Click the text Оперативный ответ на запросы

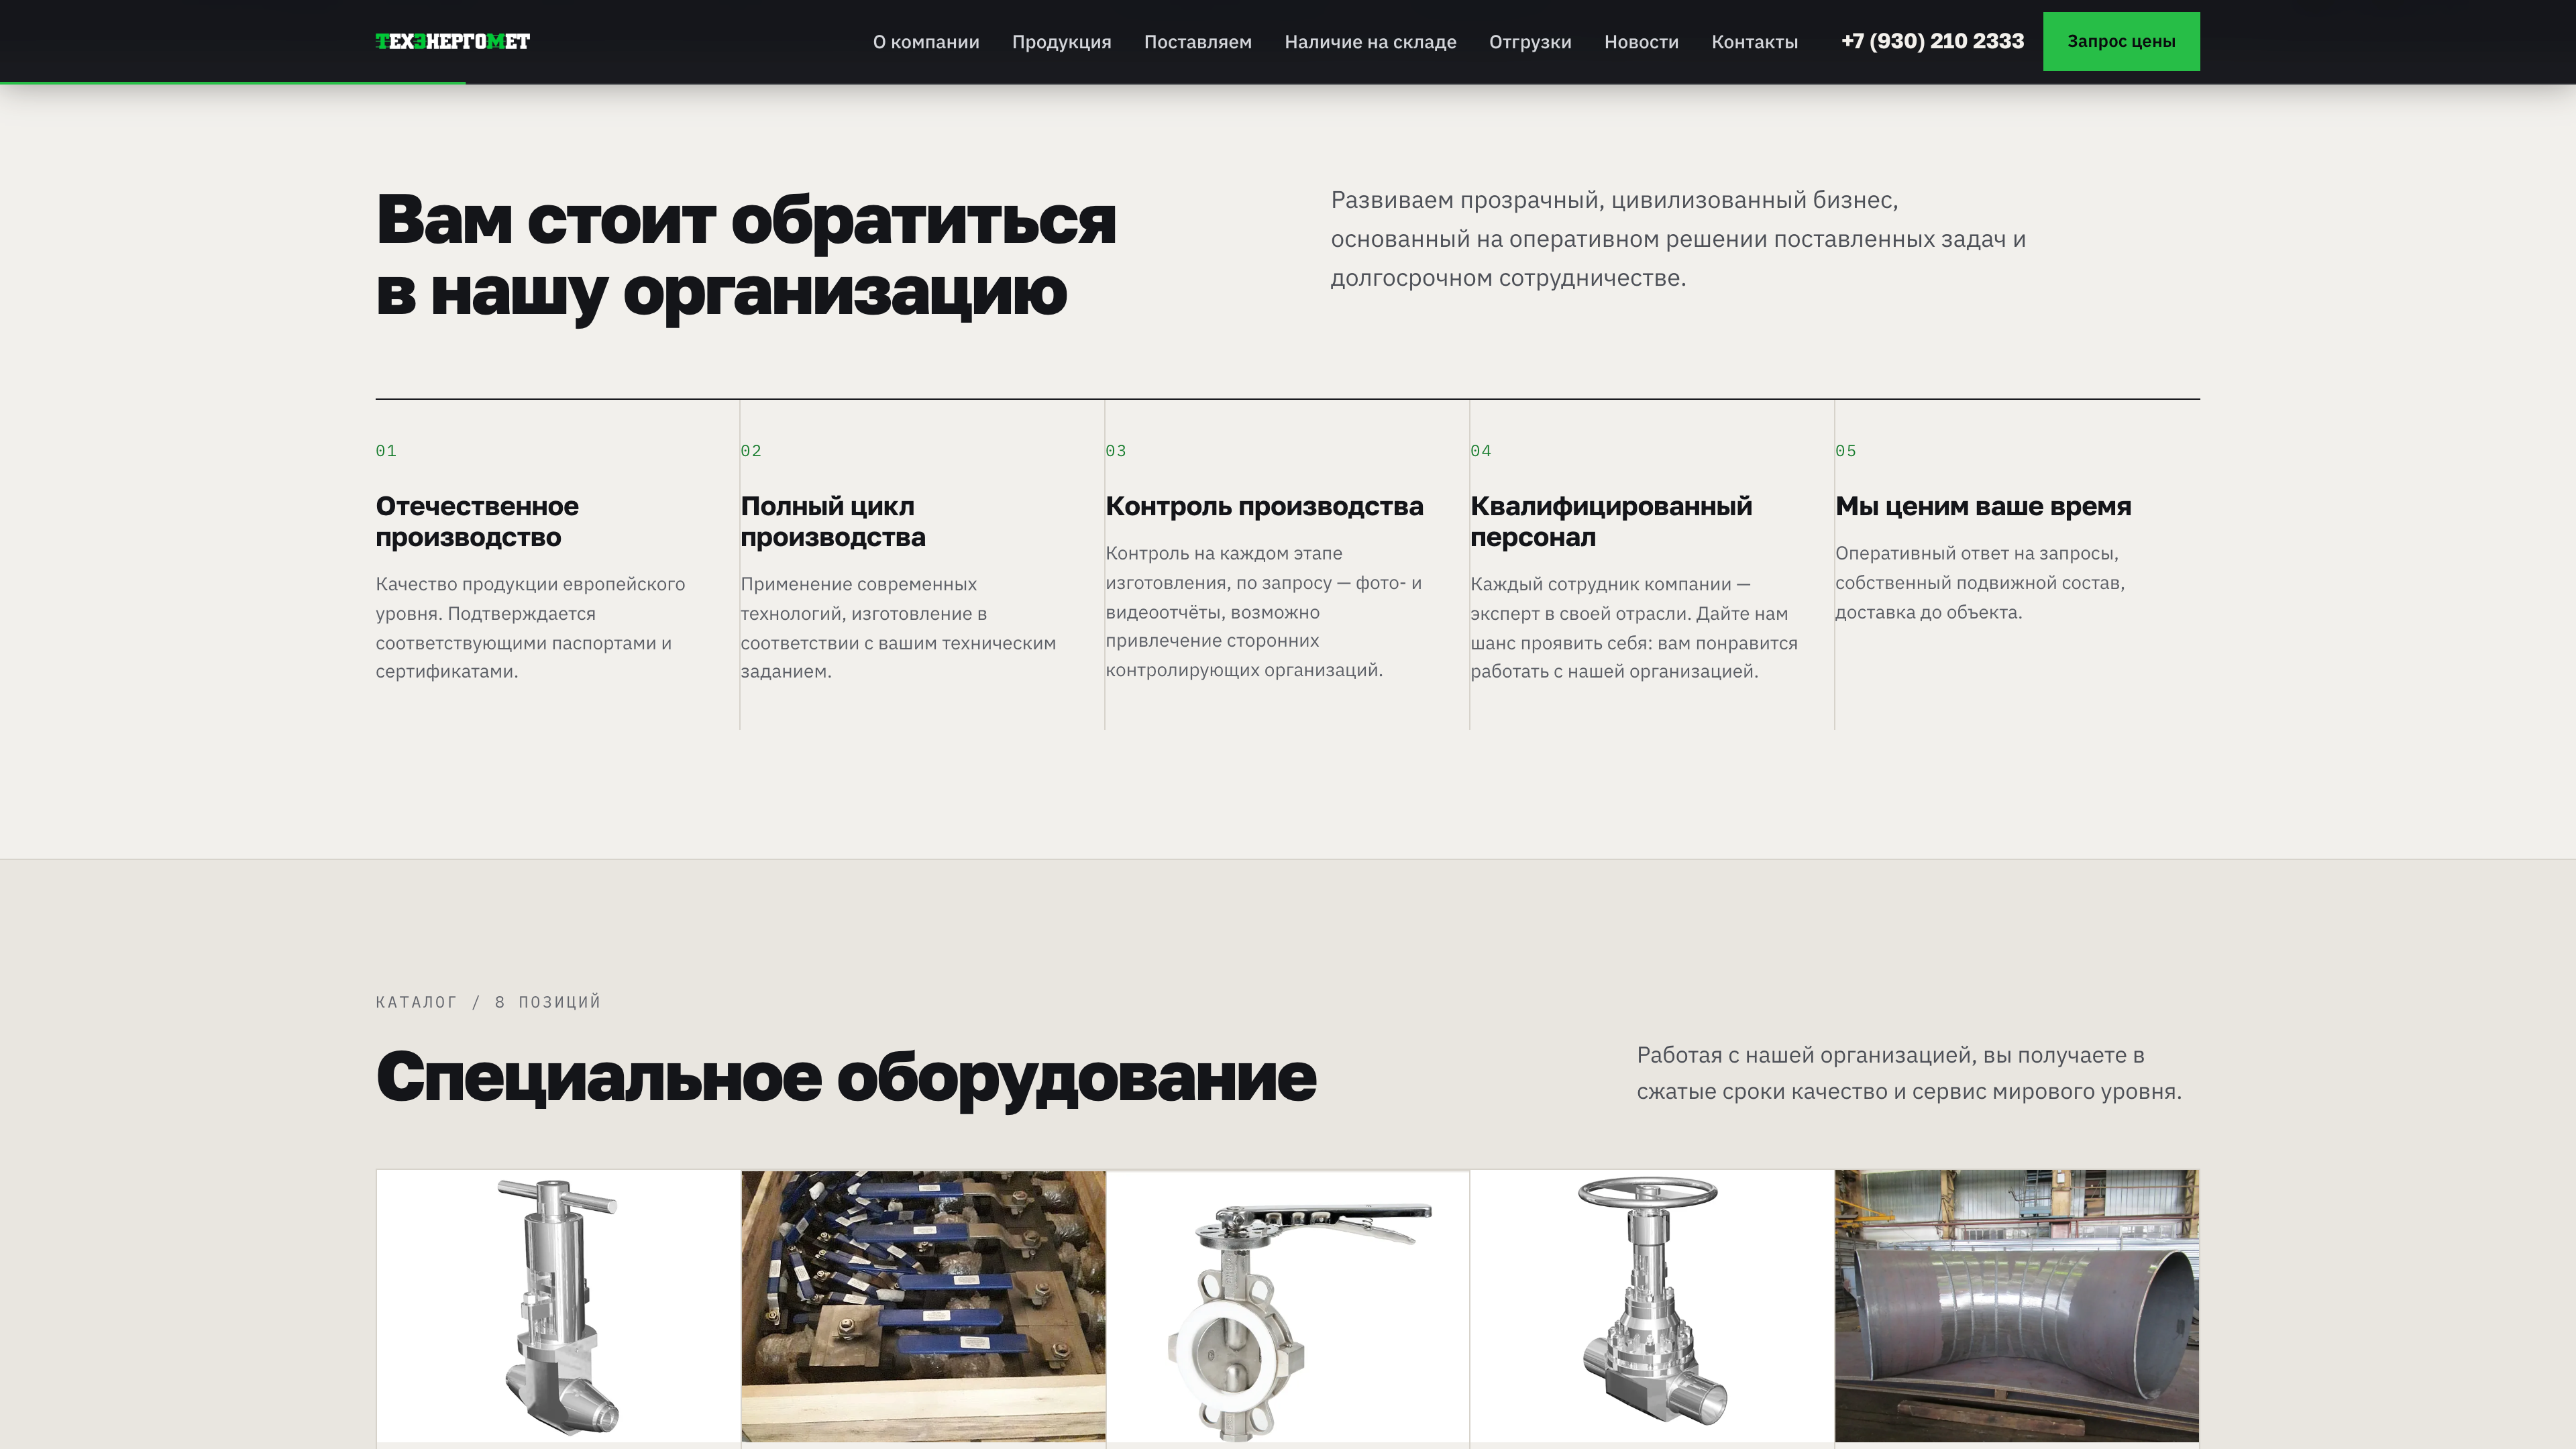pyautogui.click(x=1980, y=582)
